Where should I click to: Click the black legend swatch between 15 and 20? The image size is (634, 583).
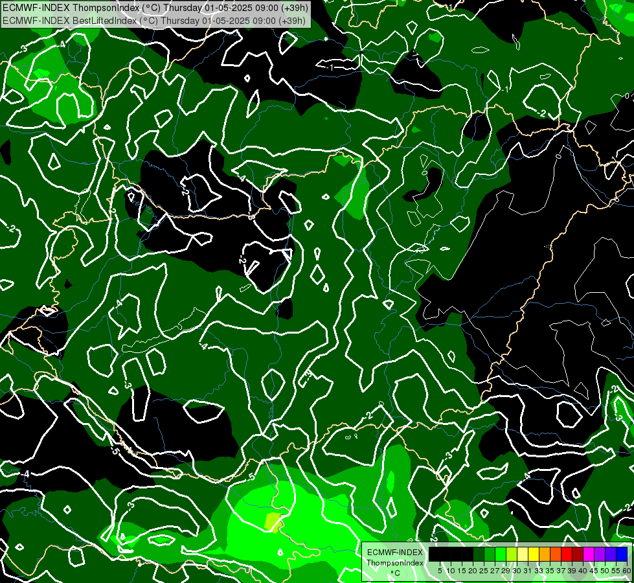pyautogui.click(x=468, y=554)
